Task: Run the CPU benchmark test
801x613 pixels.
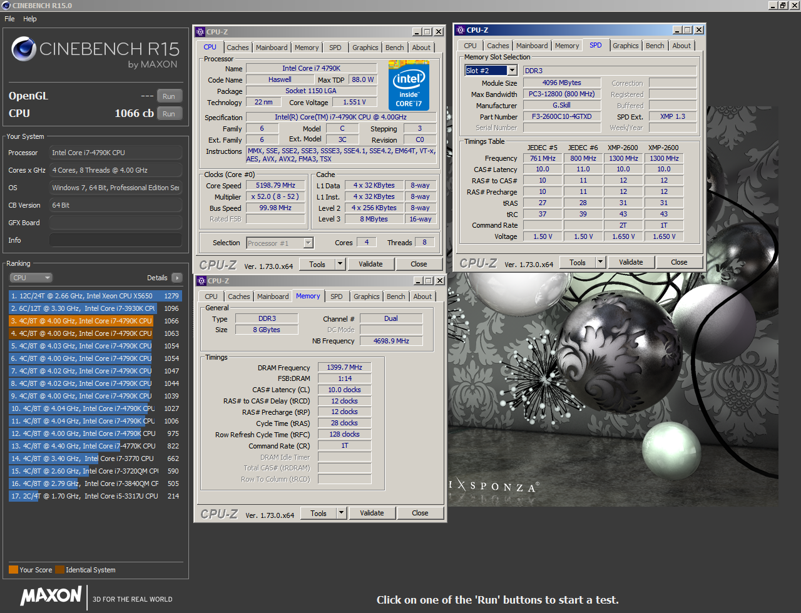Action: tap(169, 114)
